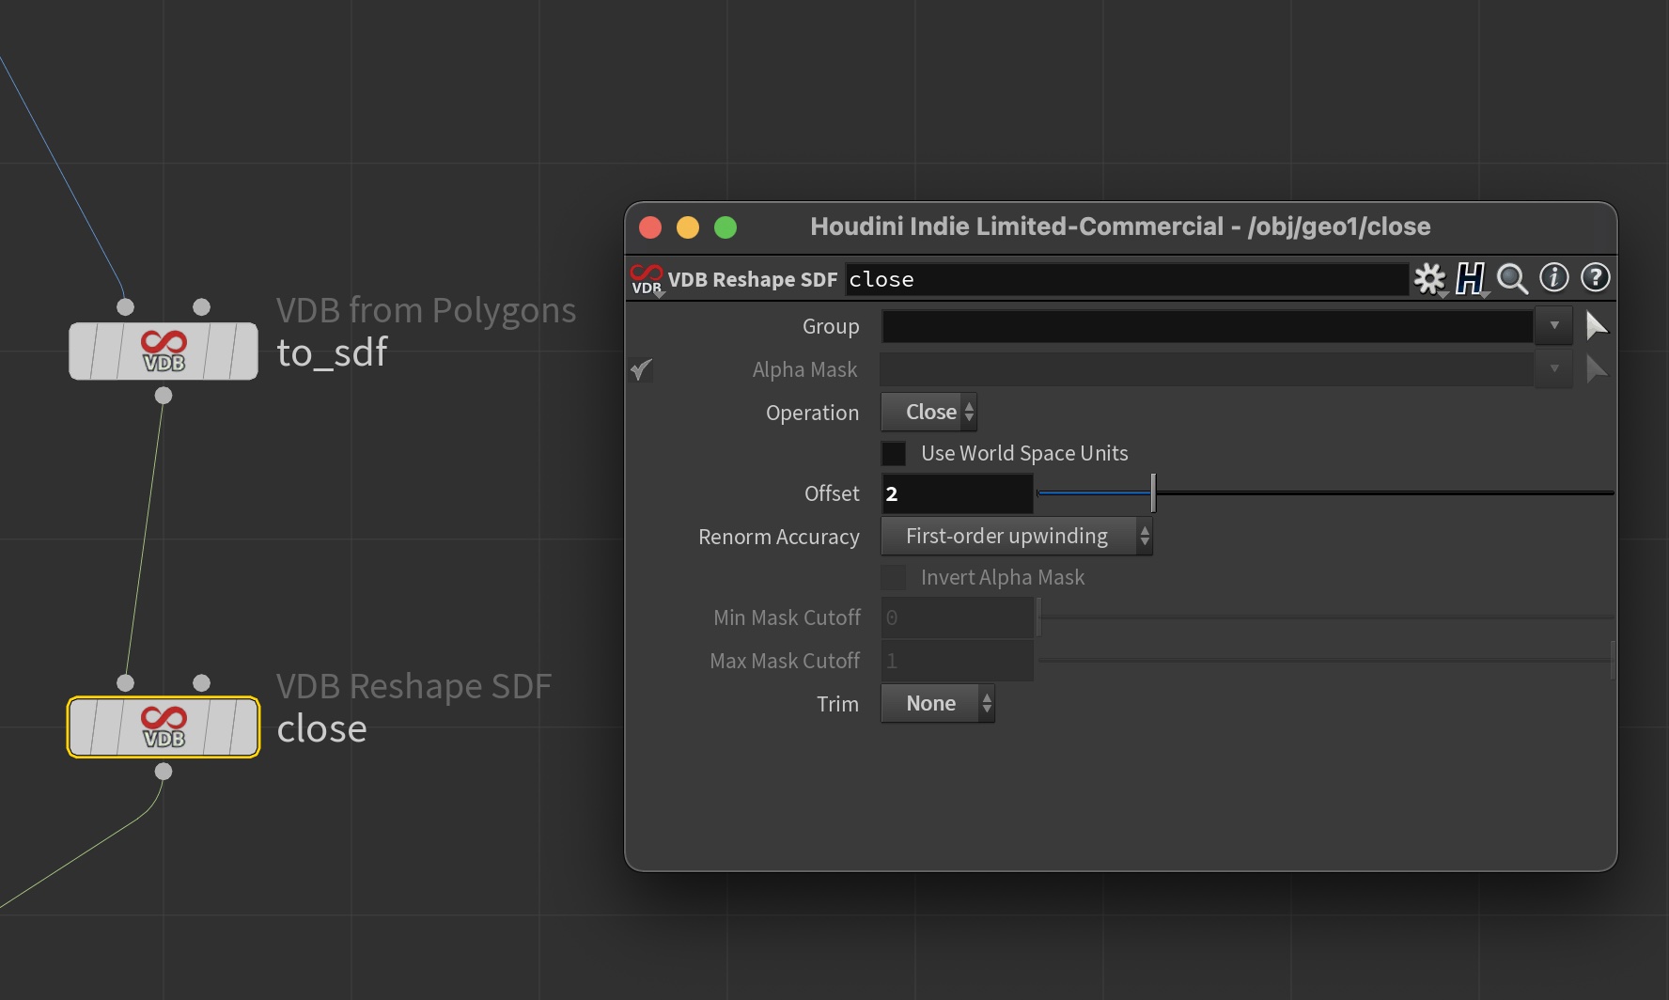Viewport: 1669px width, 1000px height.
Task: Open the Trim dropdown set to None
Action: 937,704
